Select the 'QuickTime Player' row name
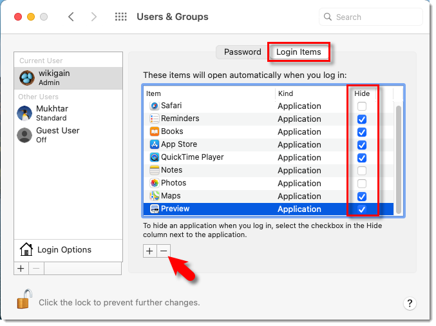This screenshot has height=326, width=436. pyautogui.click(x=193, y=157)
